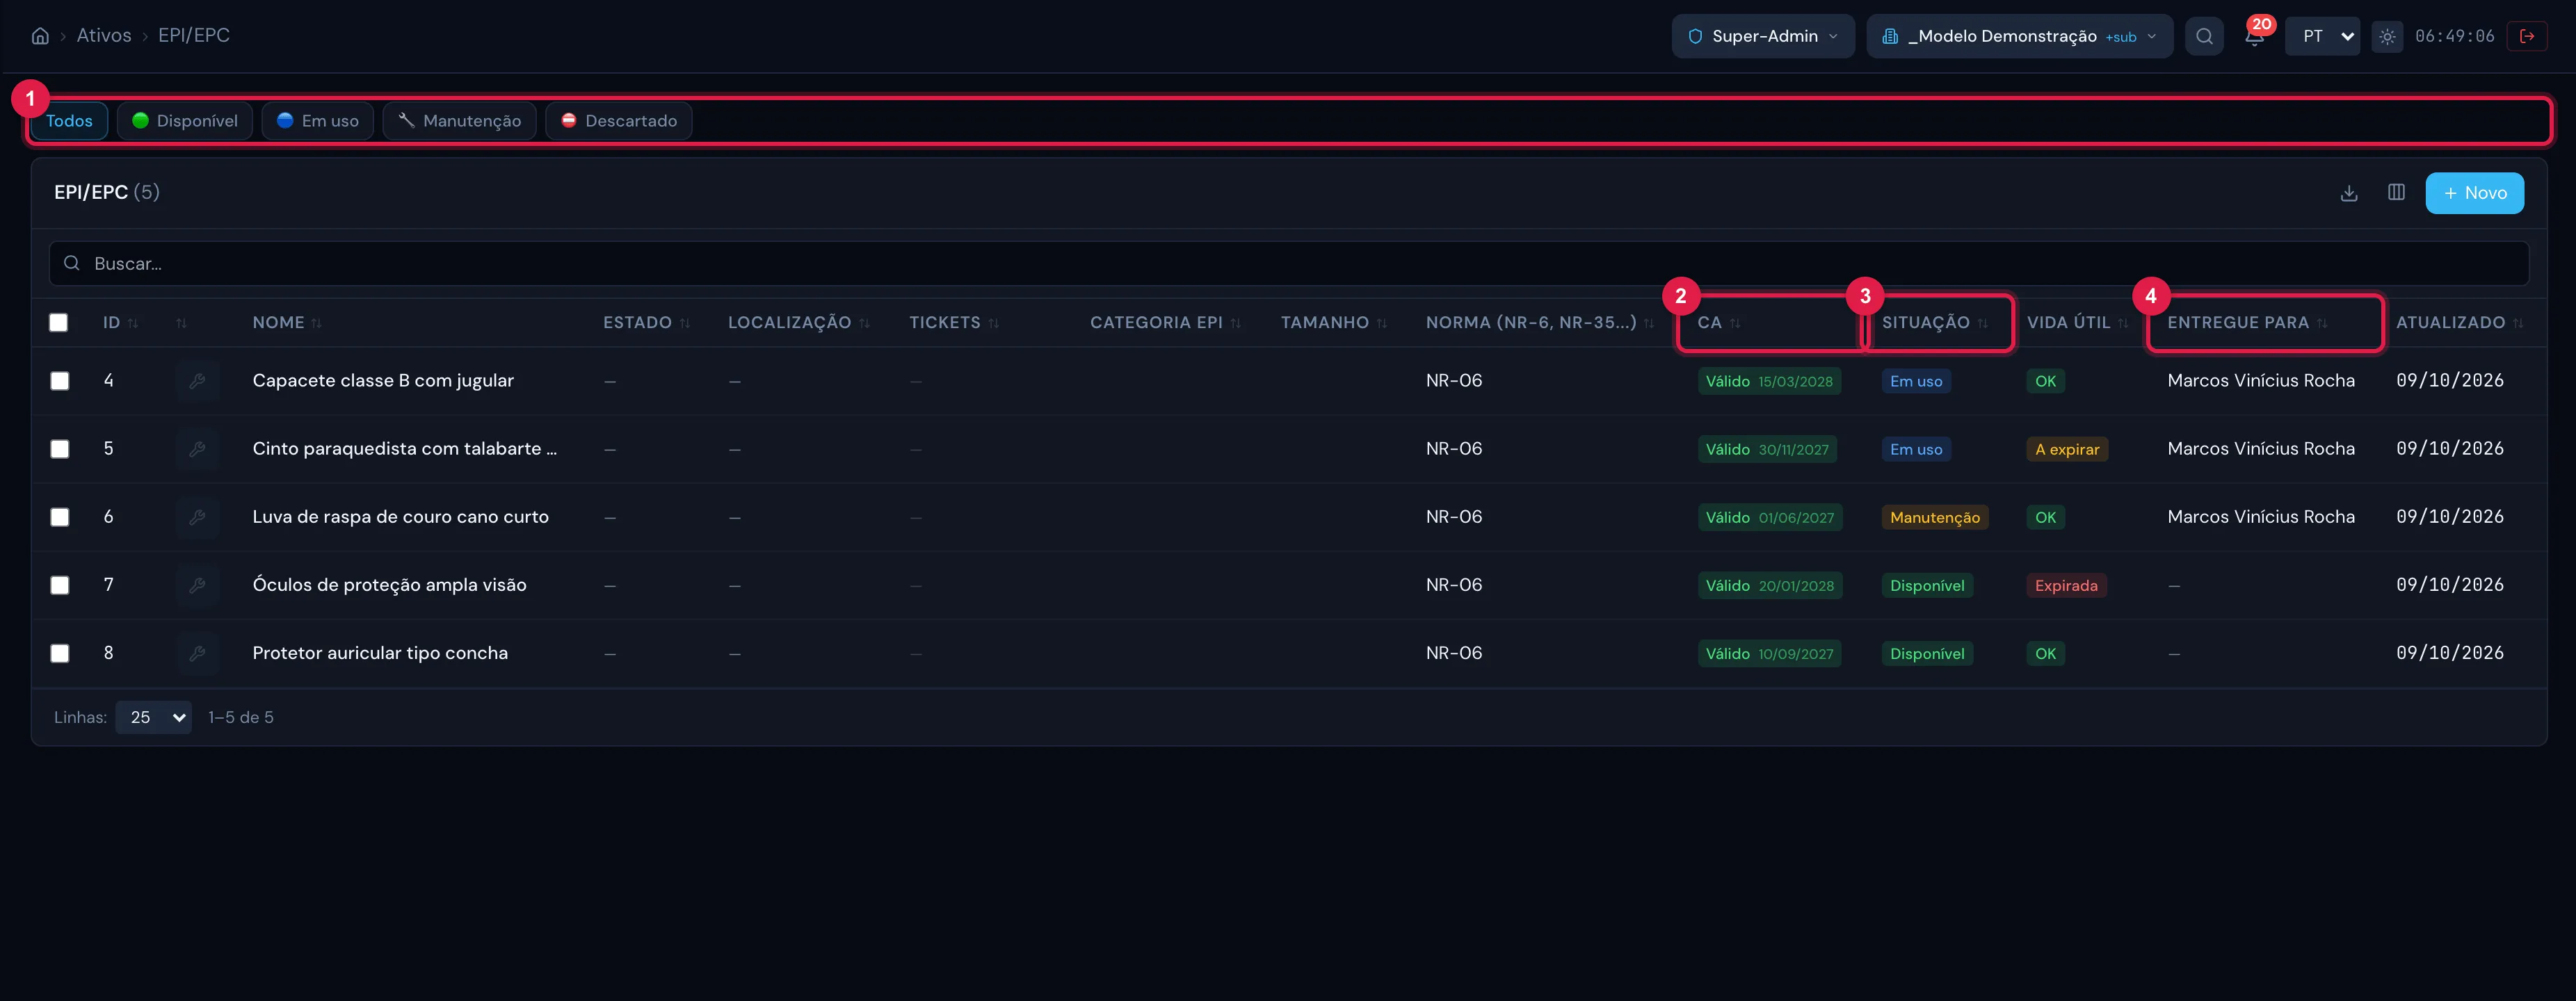2576x1001 pixels.
Task: Click wrench icon for Cinto paraquedista row
Action: 197,449
